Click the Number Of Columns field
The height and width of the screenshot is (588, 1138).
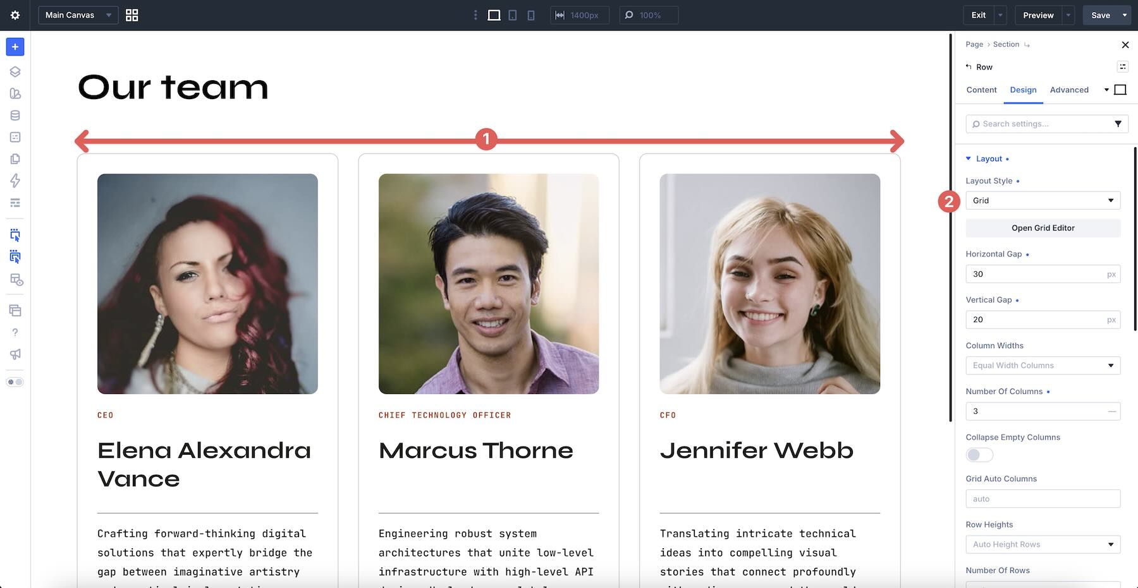pyautogui.click(x=1043, y=411)
